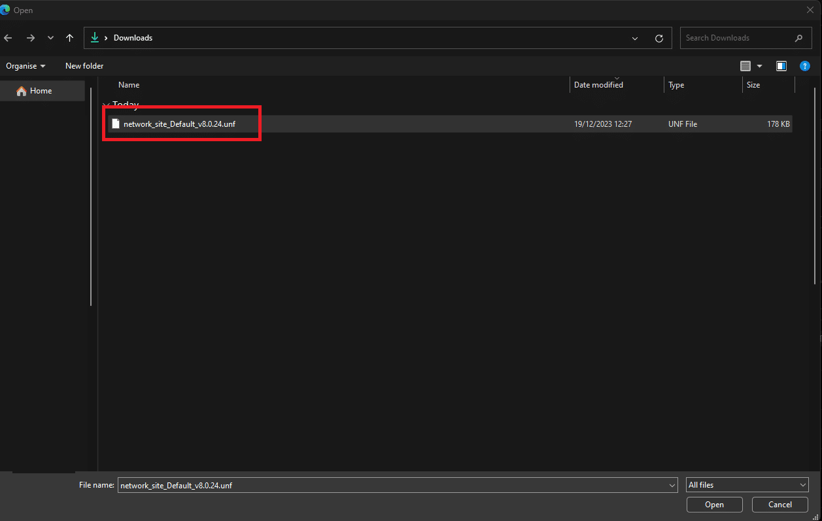Viewport: 822px width, 521px height.
Task: Expand the address bar history dropdown
Action: 635,39
